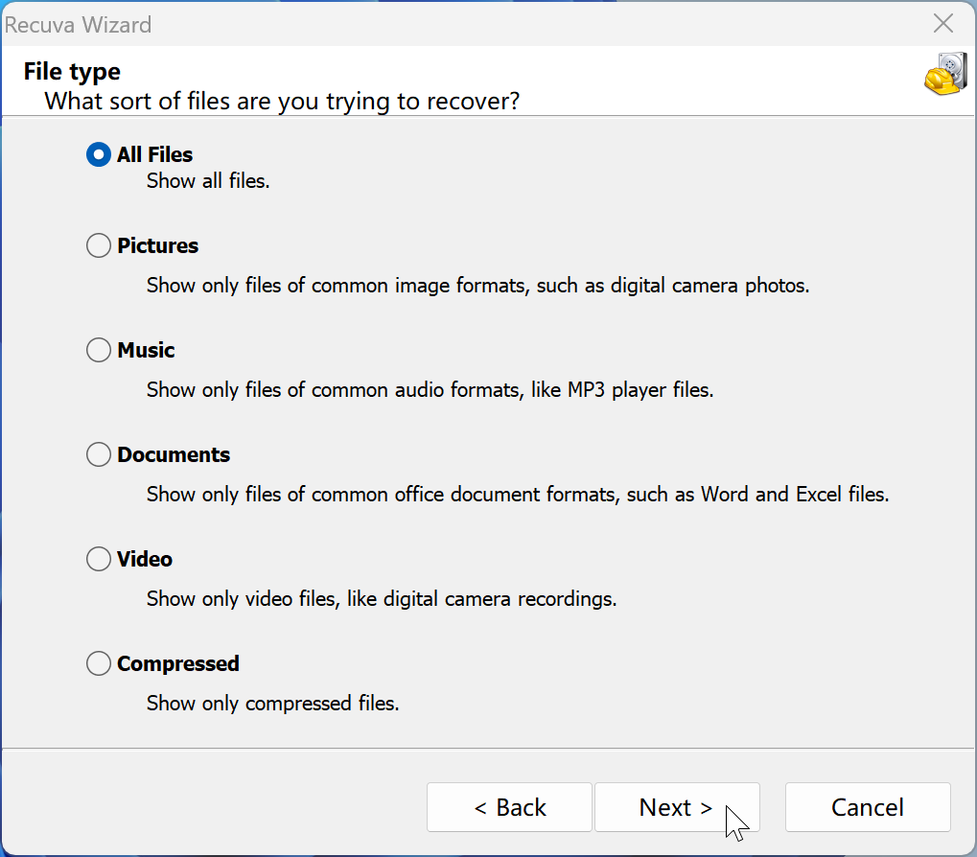The width and height of the screenshot is (977, 857).
Task: Close the Recuva Wizard window
Action: [x=943, y=24]
